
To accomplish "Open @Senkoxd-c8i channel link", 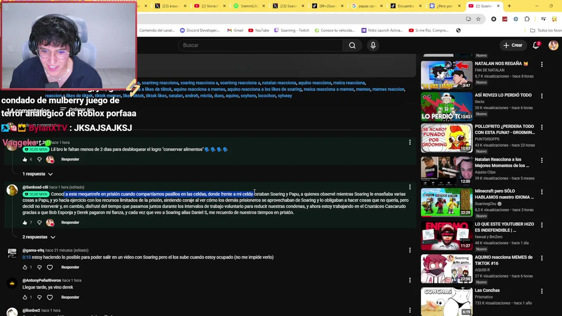I will (x=35, y=187).
